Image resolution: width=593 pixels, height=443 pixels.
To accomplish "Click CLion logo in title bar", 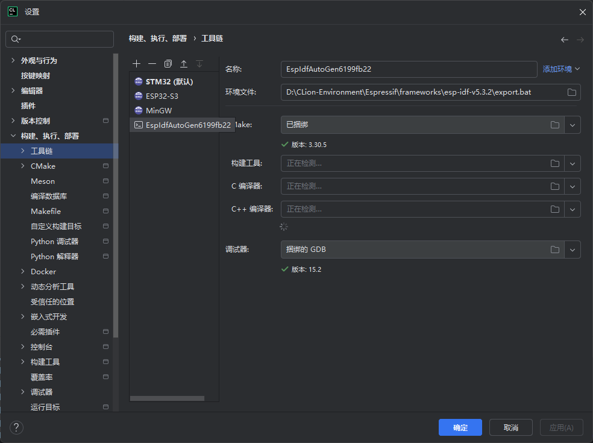I will [13, 11].
